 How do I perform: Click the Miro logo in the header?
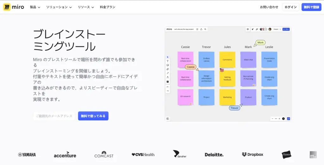[14, 7]
